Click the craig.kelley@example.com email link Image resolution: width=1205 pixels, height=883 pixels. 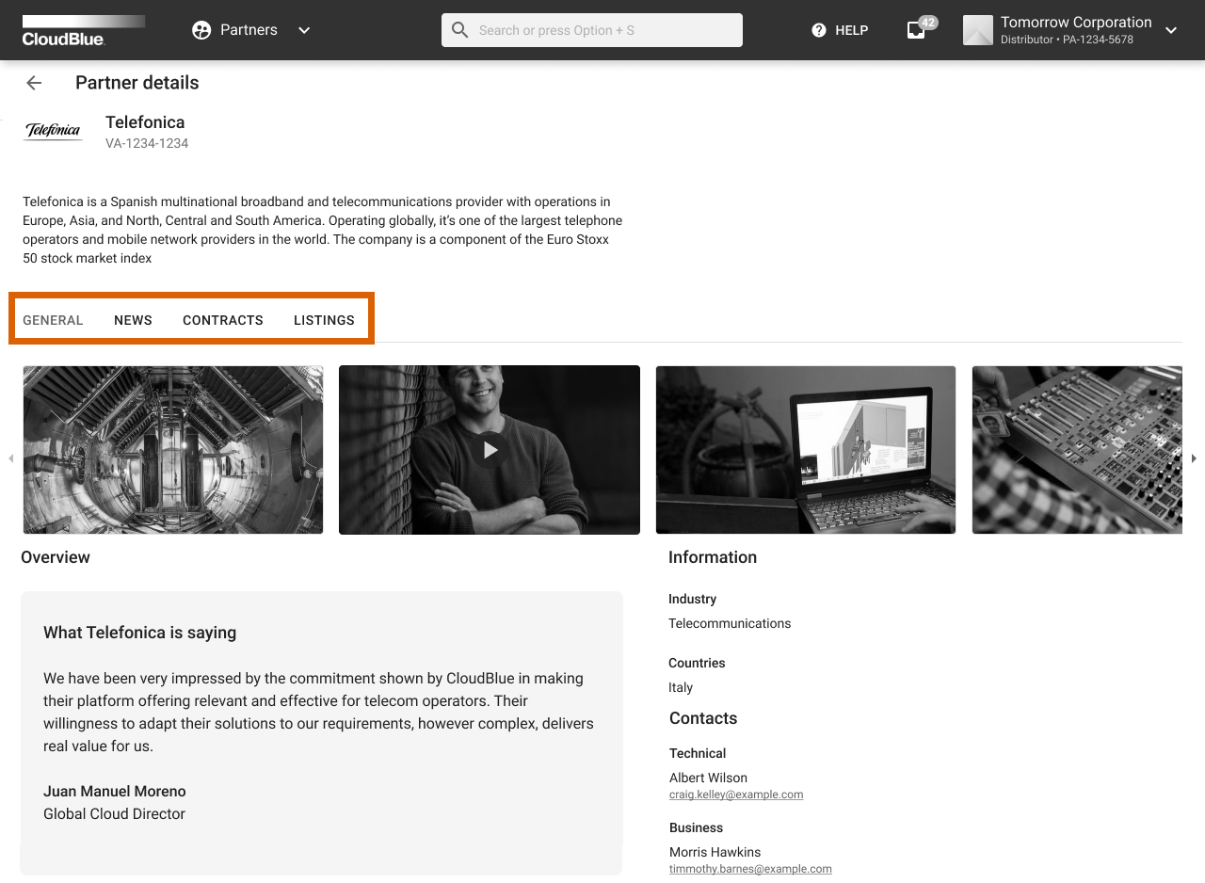coord(736,795)
